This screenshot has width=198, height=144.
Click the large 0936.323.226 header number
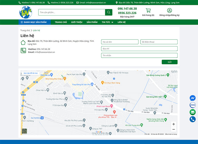(127, 13)
